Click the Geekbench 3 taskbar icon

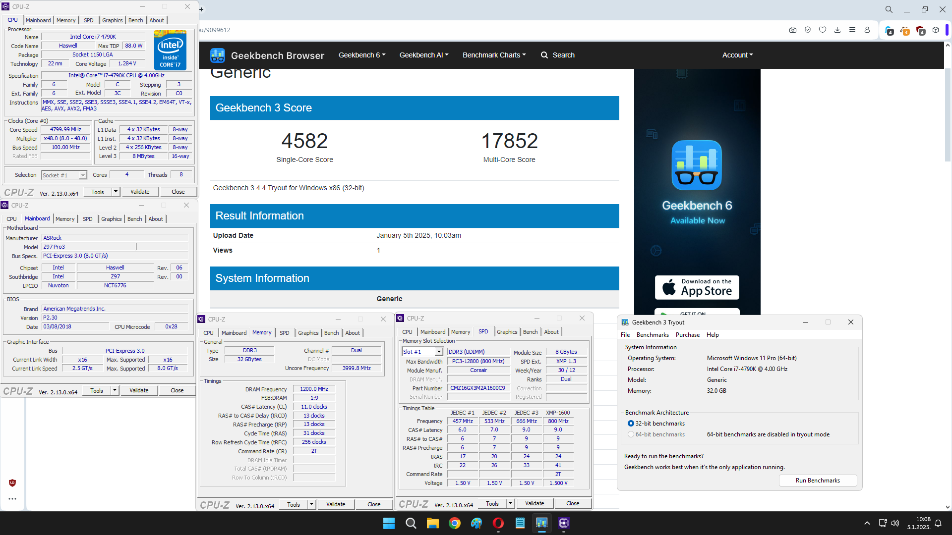542,523
